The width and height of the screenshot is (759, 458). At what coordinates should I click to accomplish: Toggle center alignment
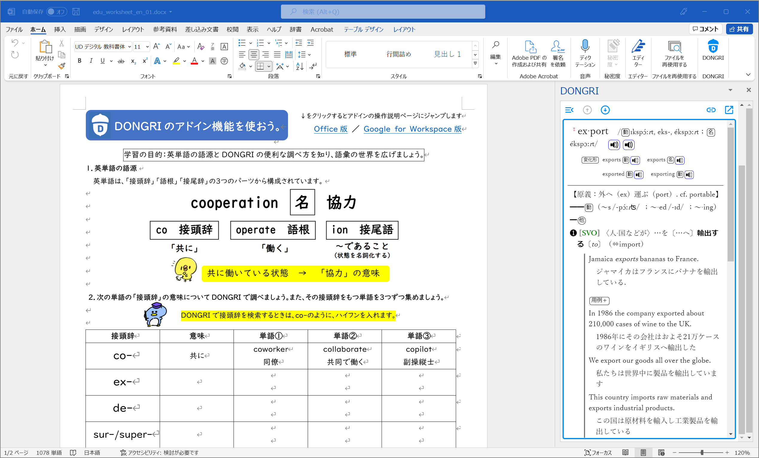254,55
